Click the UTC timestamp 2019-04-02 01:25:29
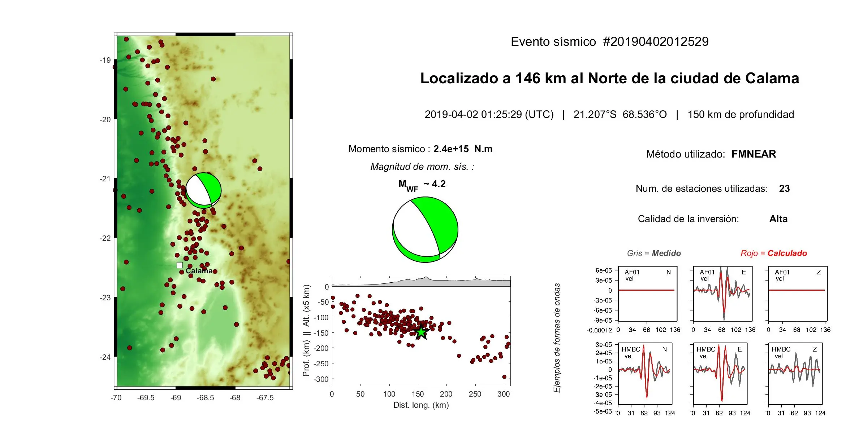 [x=489, y=114]
